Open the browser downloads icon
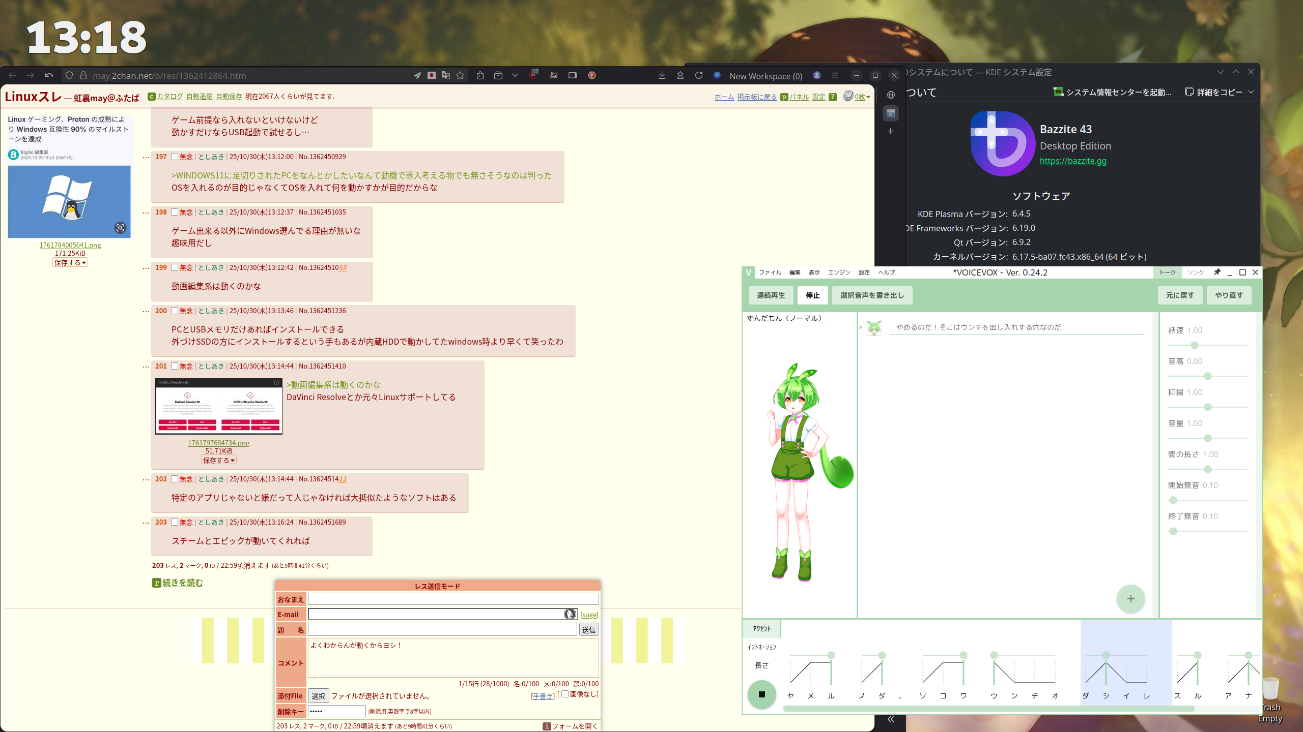Image resolution: width=1303 pixels, height=732 pixels. [662, 75]
